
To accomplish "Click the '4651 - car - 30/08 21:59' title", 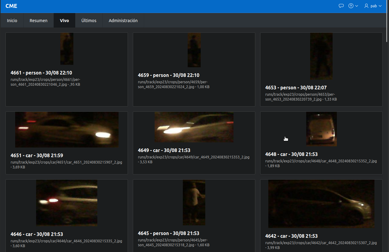I will pyautogui.click(x=37, y=155).
